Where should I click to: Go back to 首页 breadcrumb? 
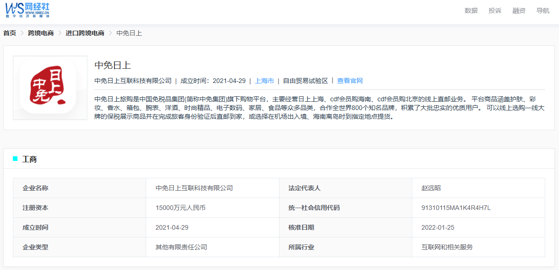10,33
